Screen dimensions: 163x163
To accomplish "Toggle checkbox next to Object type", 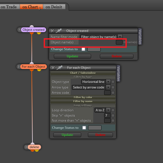I will [113, 82].
